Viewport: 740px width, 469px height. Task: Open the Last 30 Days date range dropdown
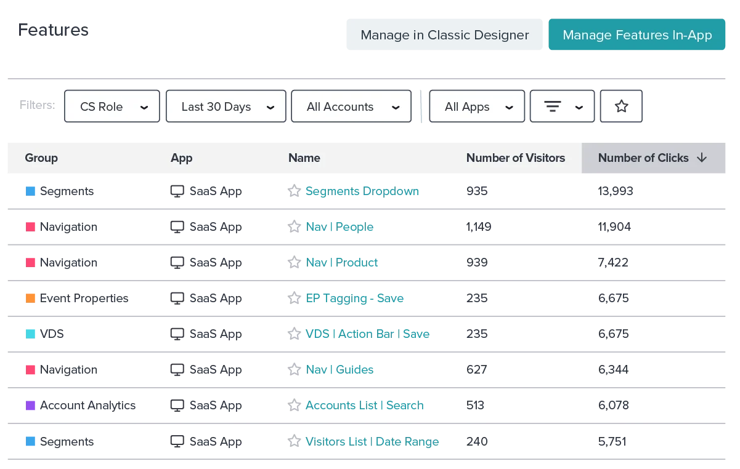click(x=226, y=106)
